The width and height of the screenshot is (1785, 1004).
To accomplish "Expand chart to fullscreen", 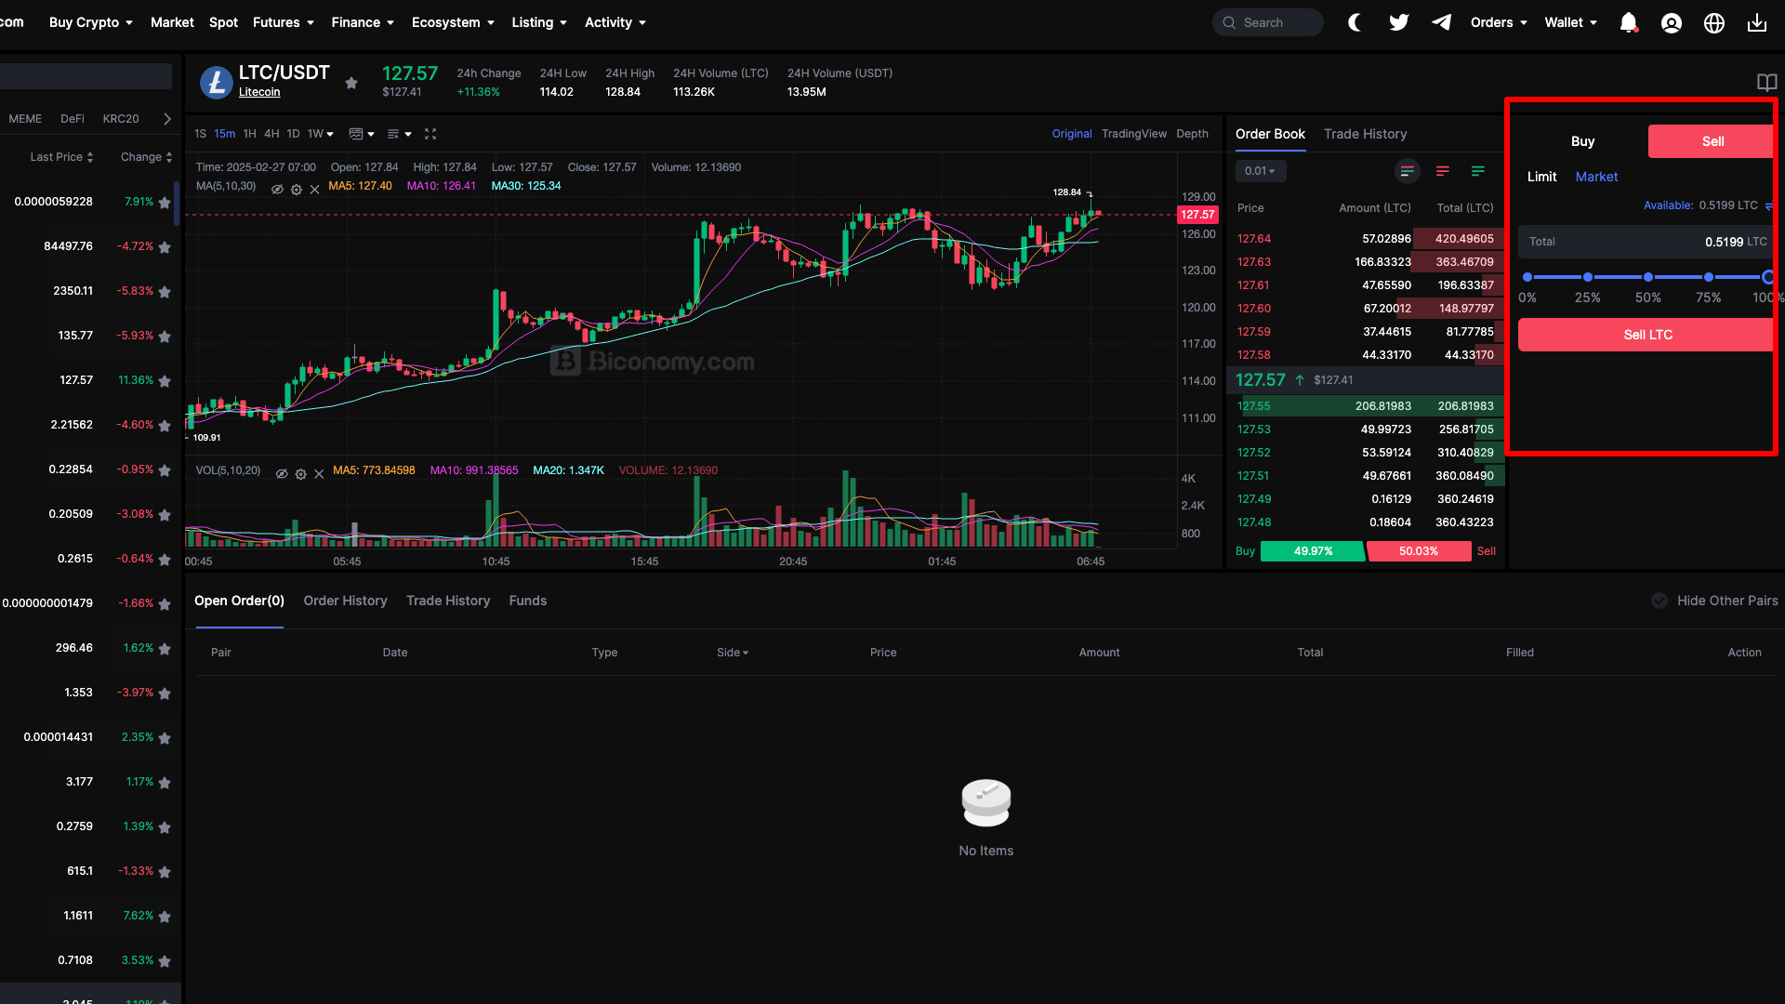I will pyautogui.click(x=430, y=134).
